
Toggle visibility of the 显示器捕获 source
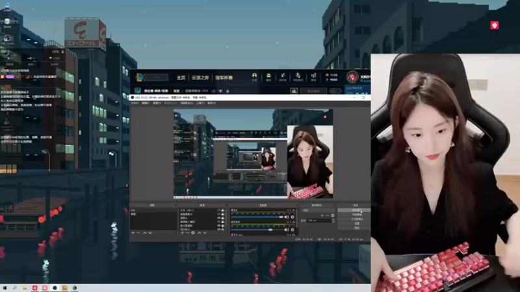pyautogui.click(x=218, y=225)
